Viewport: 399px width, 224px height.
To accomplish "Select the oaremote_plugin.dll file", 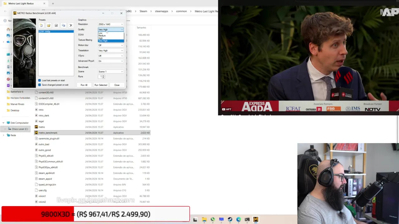I will coord(49,138).
